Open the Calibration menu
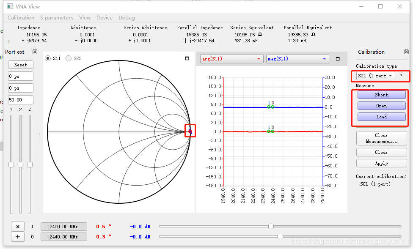Screen dimensions: 413x249 [x=21, y=18]
